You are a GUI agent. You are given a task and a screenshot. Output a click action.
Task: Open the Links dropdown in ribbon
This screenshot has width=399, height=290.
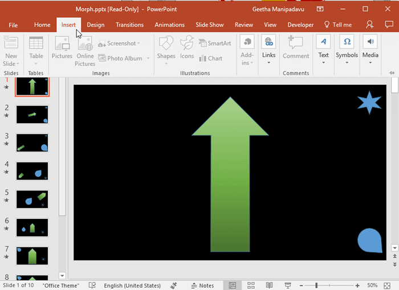[268, 49]
